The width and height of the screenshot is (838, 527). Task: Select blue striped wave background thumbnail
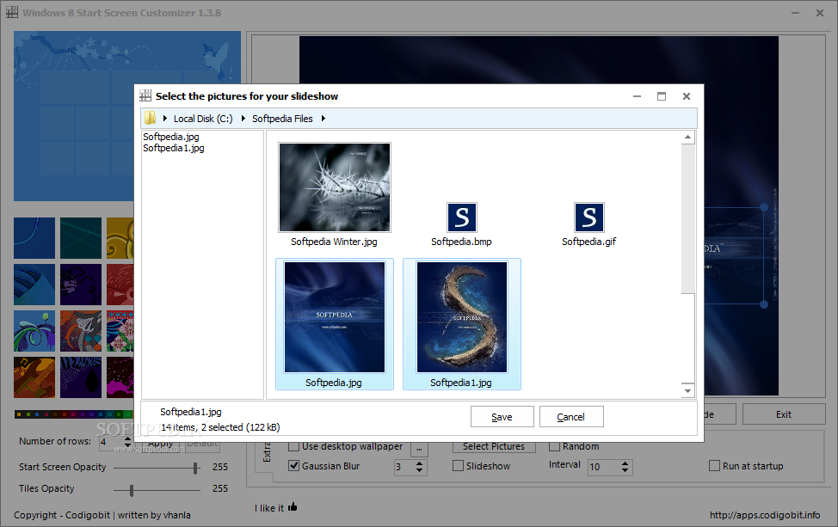(34, 285)
